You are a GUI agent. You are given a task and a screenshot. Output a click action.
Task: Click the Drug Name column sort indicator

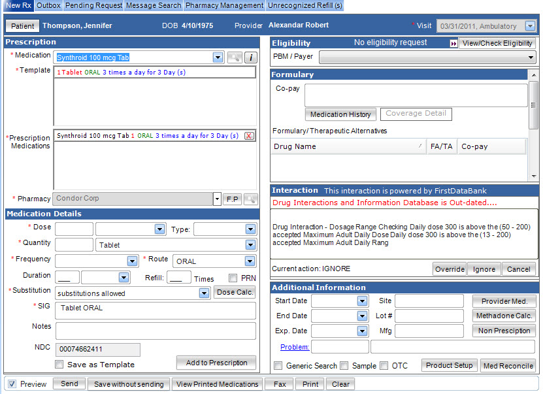coord(420,146)
